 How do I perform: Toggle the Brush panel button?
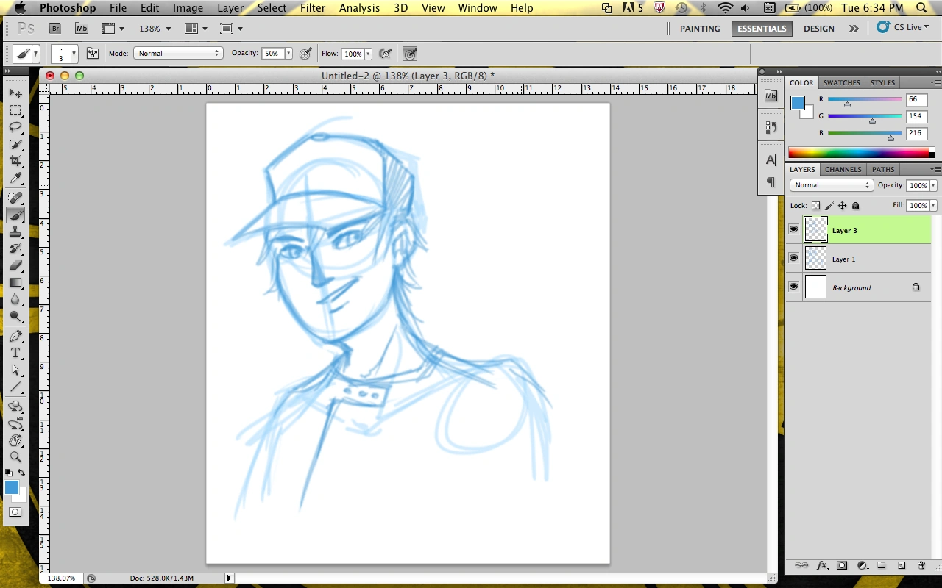click(x=93, y=54)
